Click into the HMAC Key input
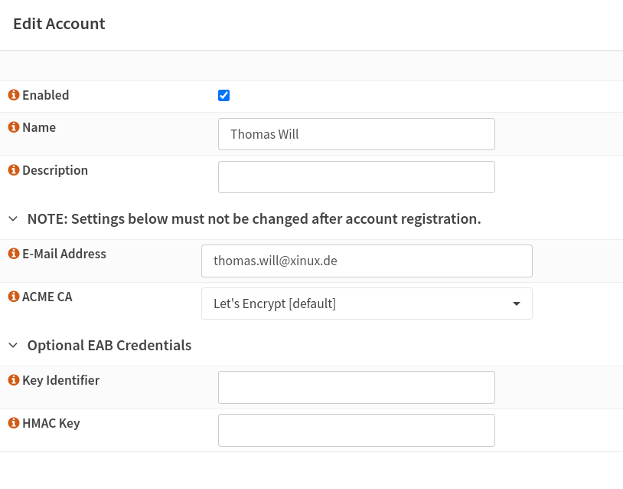 [356, 430]
